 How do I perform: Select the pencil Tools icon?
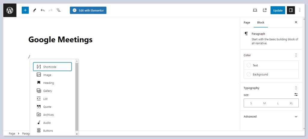click(34, 10)
